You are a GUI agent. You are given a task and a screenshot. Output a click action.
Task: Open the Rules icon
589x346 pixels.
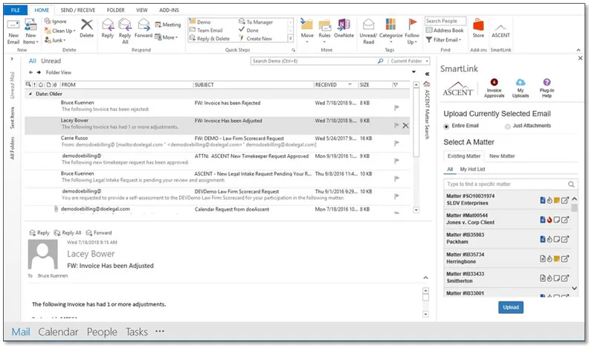point(324,25)
